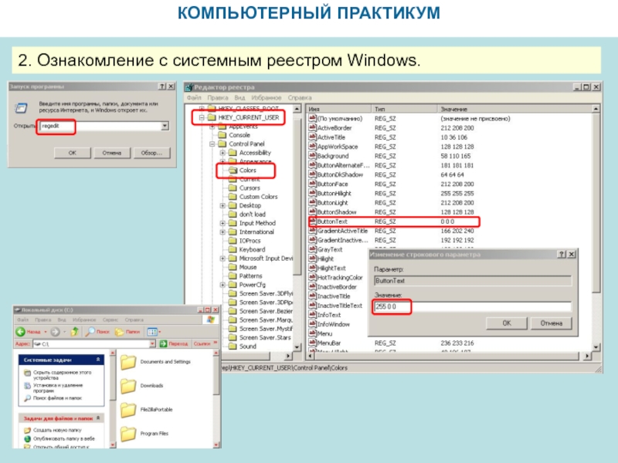This screenshot has width=618, height=463.
Task: Open the Documents and Settings folder icon
Action: [x=128, y=361]
